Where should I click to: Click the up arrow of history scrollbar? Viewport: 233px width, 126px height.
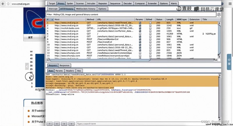click(x=219, y=23)
